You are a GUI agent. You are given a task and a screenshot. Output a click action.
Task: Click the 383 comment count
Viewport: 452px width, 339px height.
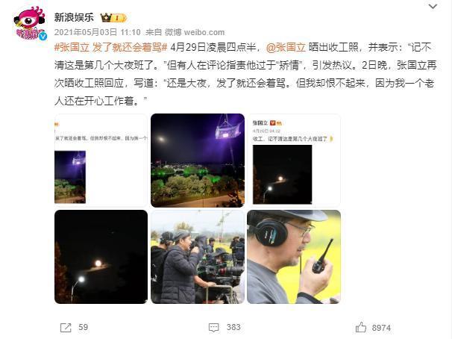[x=233, y=327]
